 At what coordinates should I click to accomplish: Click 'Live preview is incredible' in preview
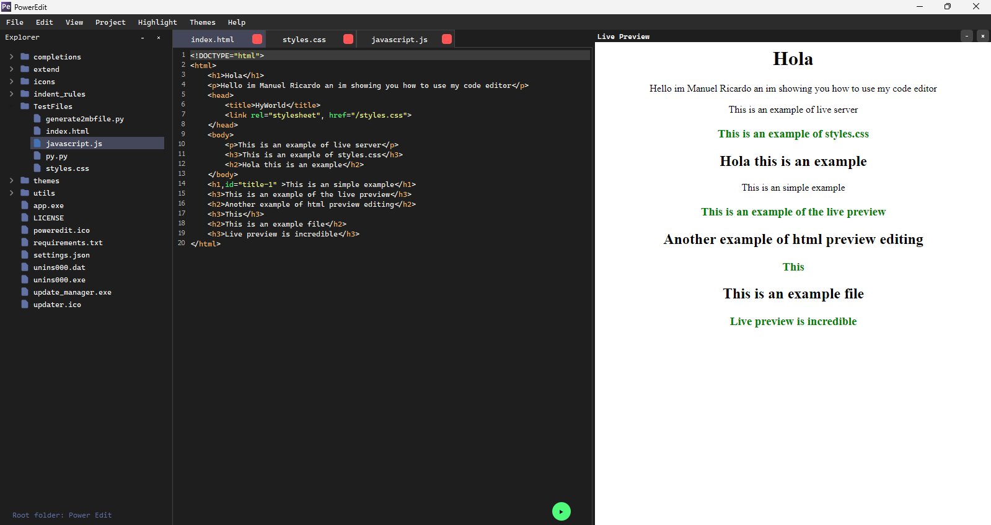pyautogui.click(x=793, y=321)
